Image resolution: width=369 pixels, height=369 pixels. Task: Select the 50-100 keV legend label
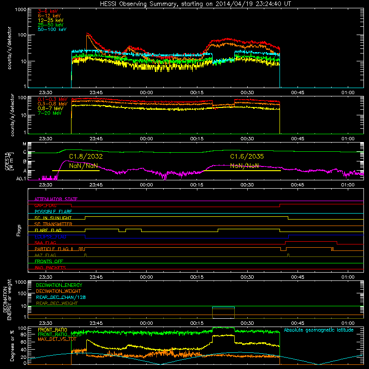click(52, 30)
